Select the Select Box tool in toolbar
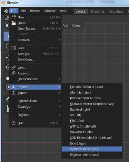The image size is (129, 162). [x=7, y=36]
